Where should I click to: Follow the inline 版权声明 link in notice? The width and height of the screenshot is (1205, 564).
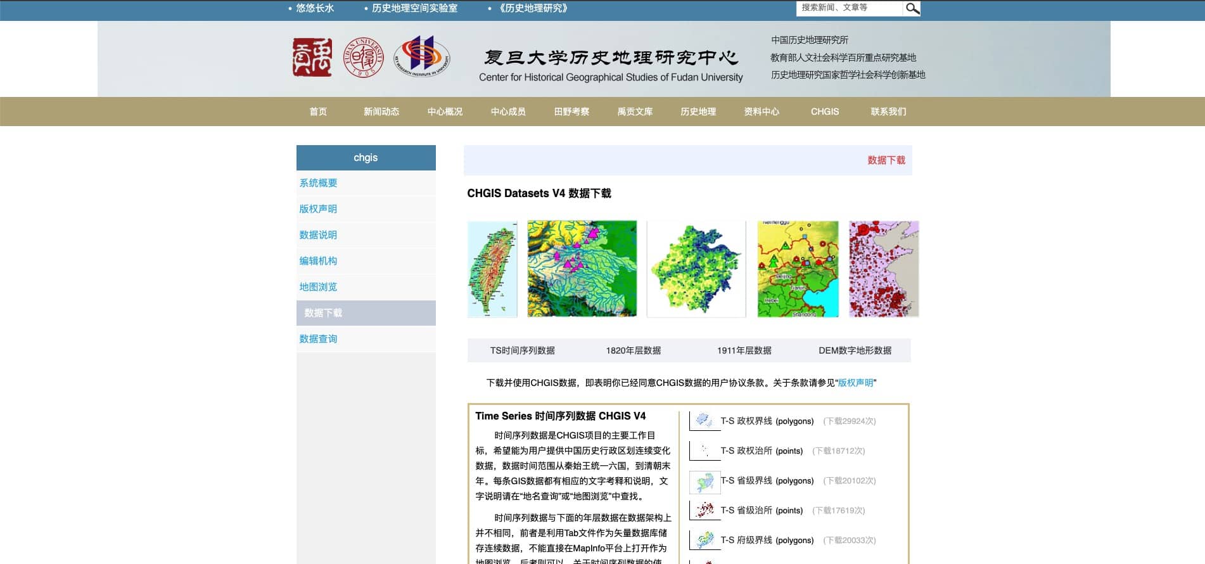855,383
